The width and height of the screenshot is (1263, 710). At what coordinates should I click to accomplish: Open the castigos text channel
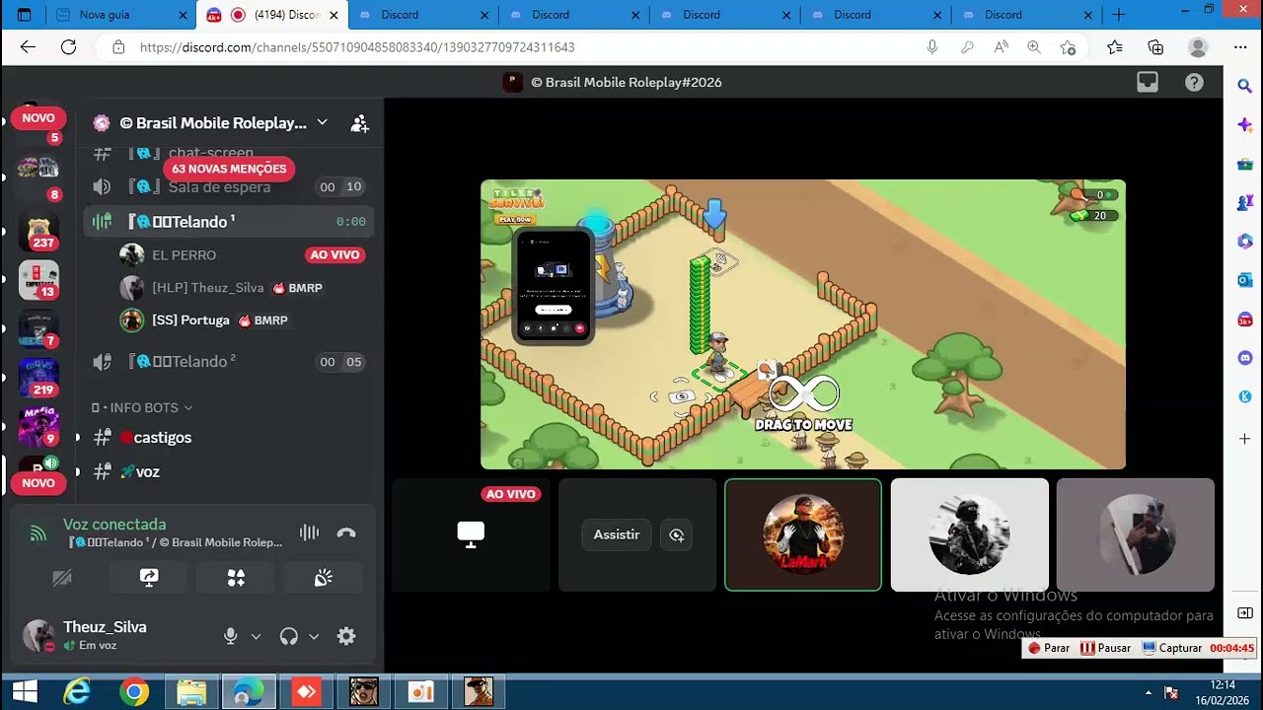coord(228,438)
